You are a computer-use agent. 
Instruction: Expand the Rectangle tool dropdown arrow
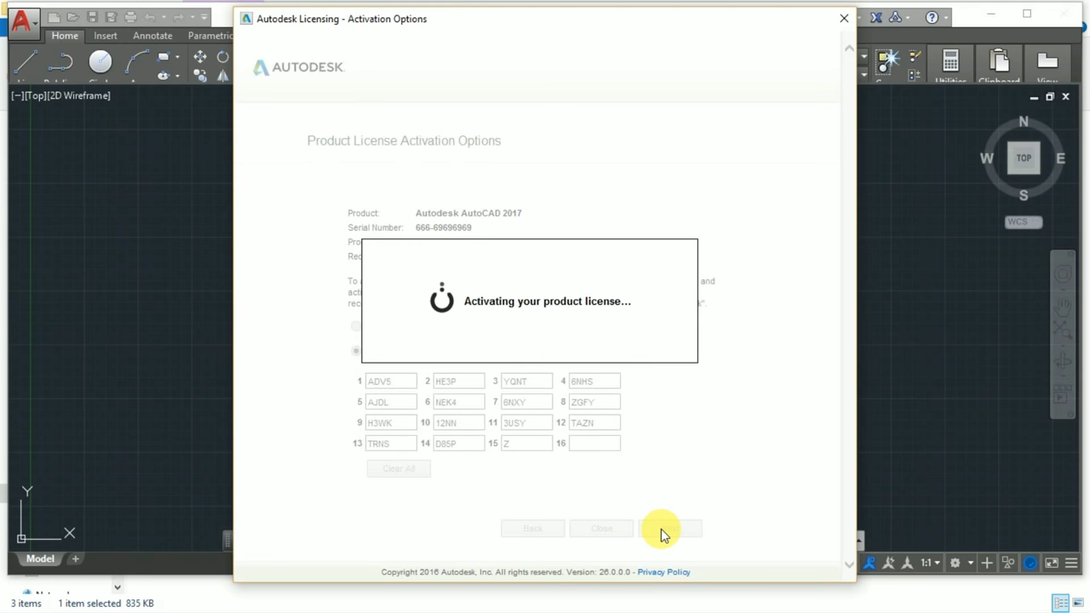[176, 57]
